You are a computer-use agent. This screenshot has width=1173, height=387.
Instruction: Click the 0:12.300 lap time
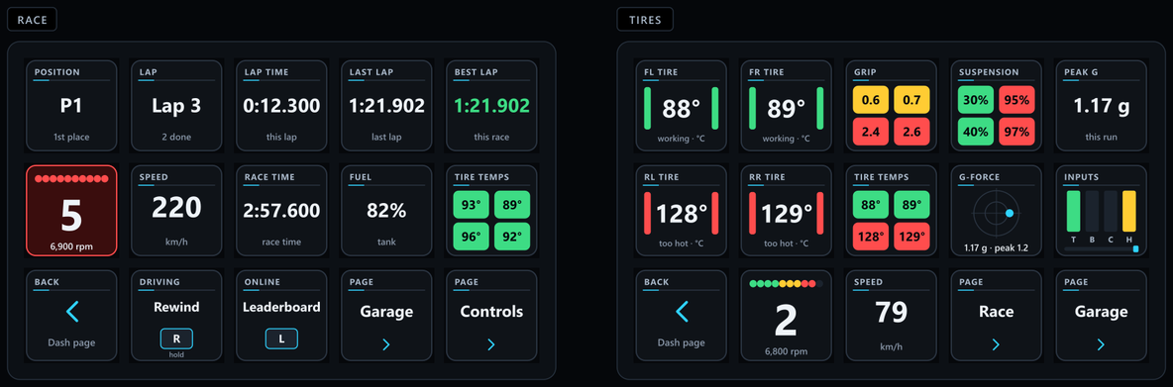[x=281, y=106]
